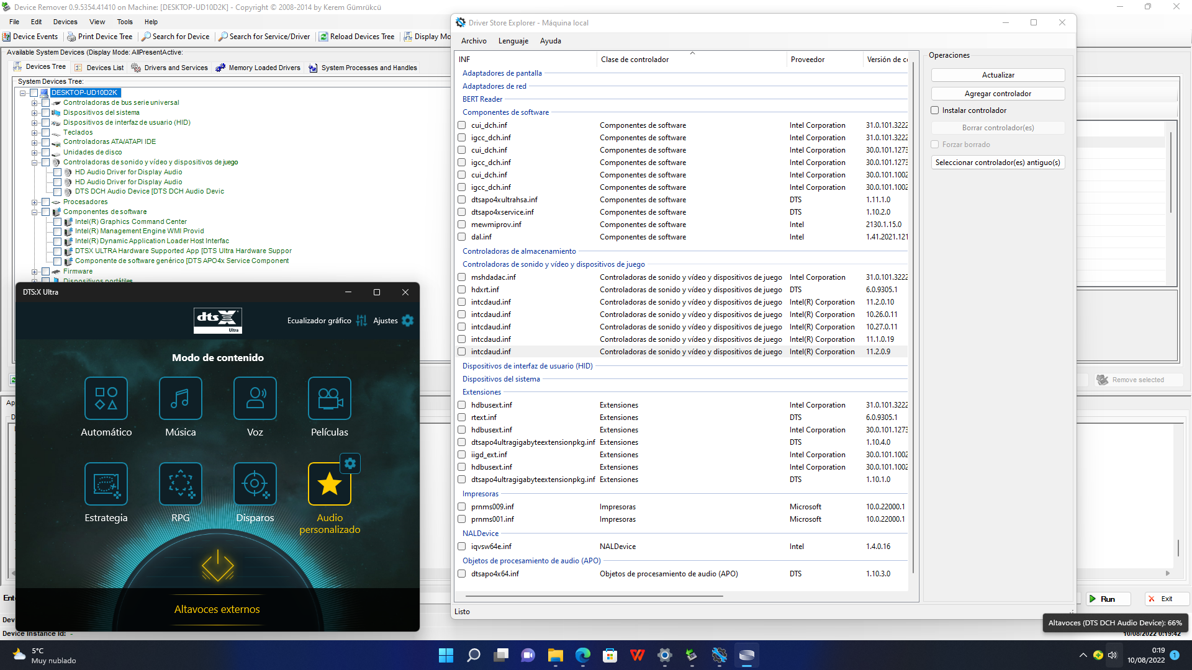Pick the Películas content mode icon

point(330,398)
